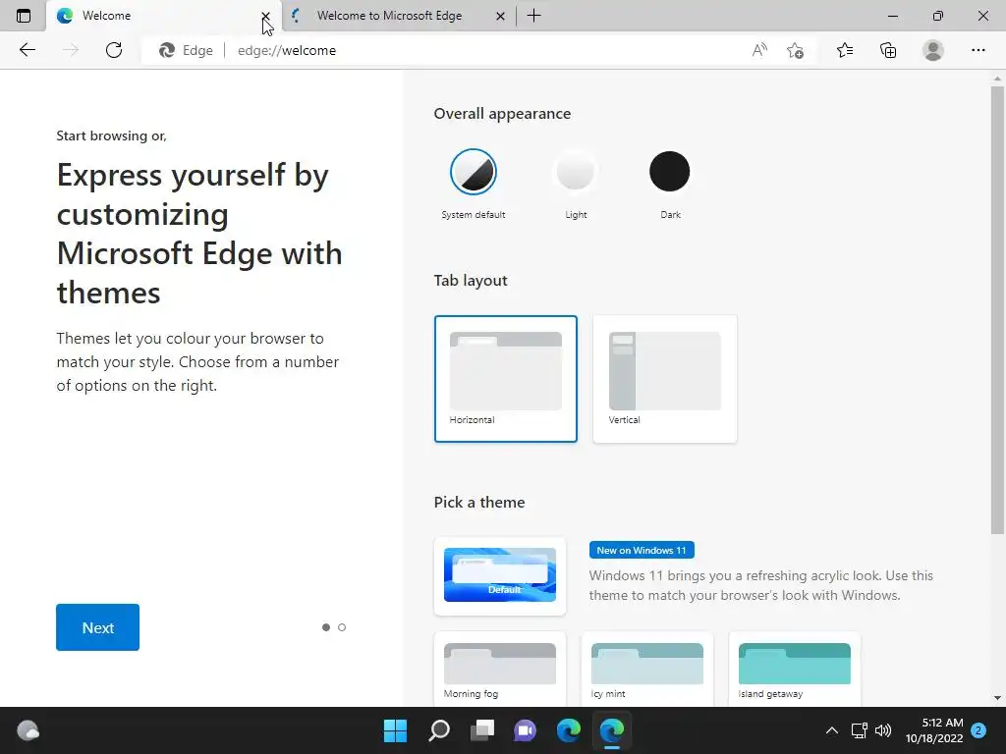
Task: Restore down the Edge window
Action: (x=938, y=16)
